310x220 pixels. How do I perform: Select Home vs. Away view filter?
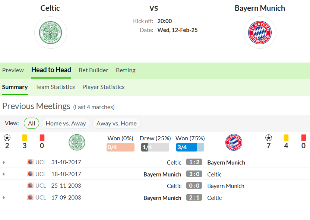tap(66, 123)
